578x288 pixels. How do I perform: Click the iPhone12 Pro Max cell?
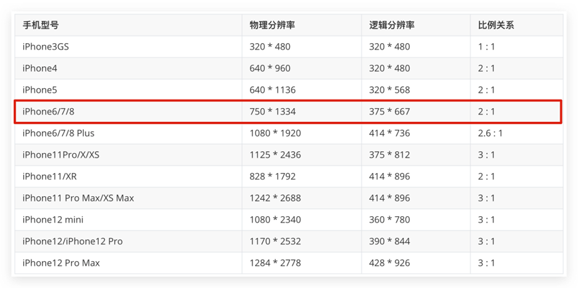[x=61, y=263]
